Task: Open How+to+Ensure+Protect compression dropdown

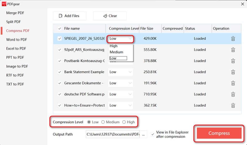Action: point(120,105)
